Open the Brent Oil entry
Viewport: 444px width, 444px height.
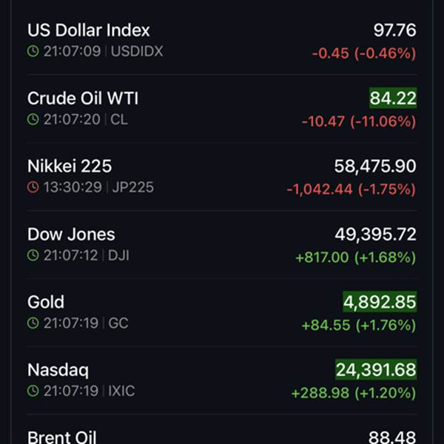(x=61, y=437)
